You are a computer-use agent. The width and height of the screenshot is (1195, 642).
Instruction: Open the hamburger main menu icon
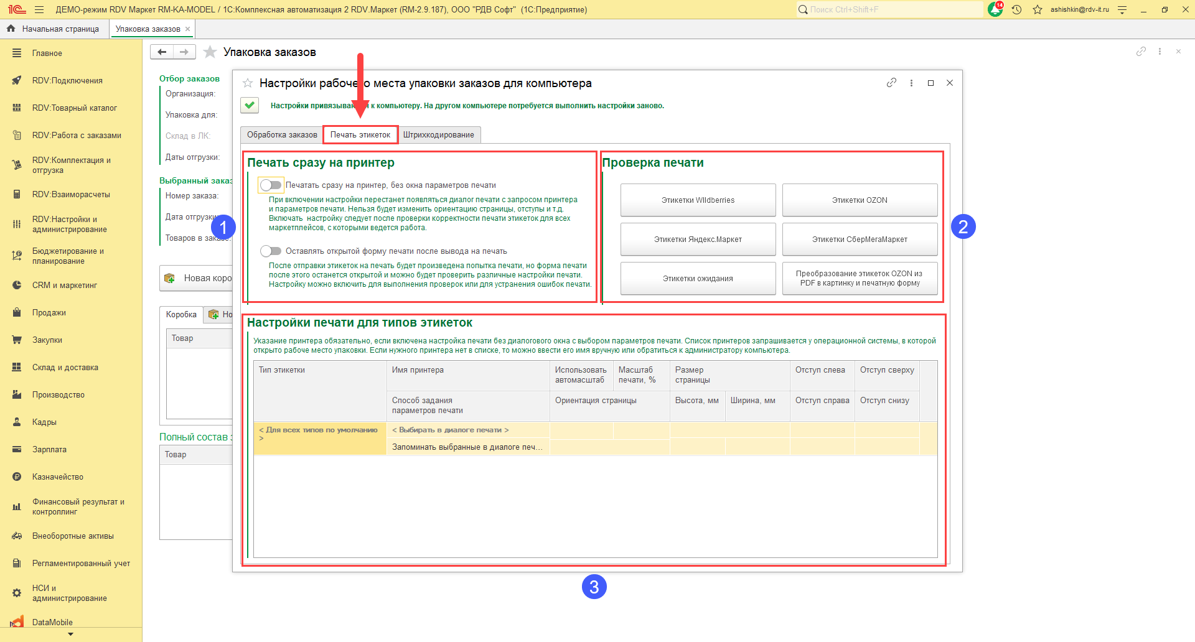click(39, 10)
